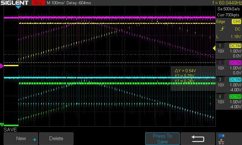Toggle the red Stop run state indicator

[x=38, y=3]
